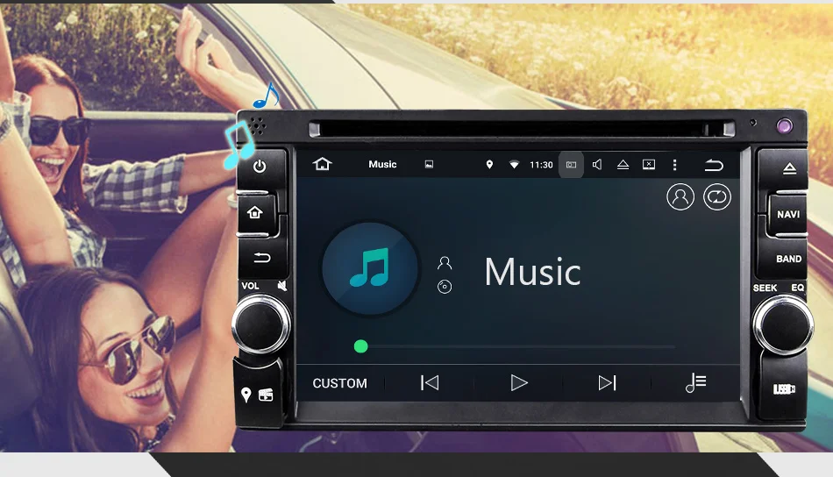Open the CUSTOM equalizer preset
Image resolution: width=833 pixels, height=477 pixels.
coord(340,383)
